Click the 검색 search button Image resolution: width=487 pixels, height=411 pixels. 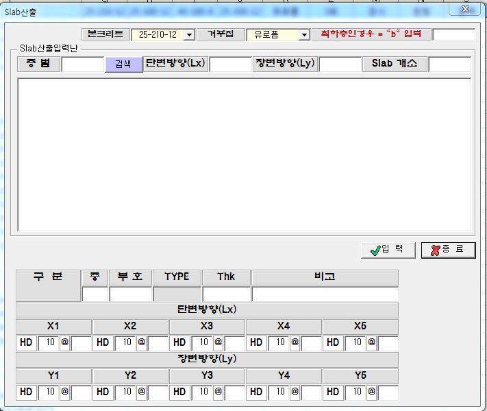click(123, 64)
